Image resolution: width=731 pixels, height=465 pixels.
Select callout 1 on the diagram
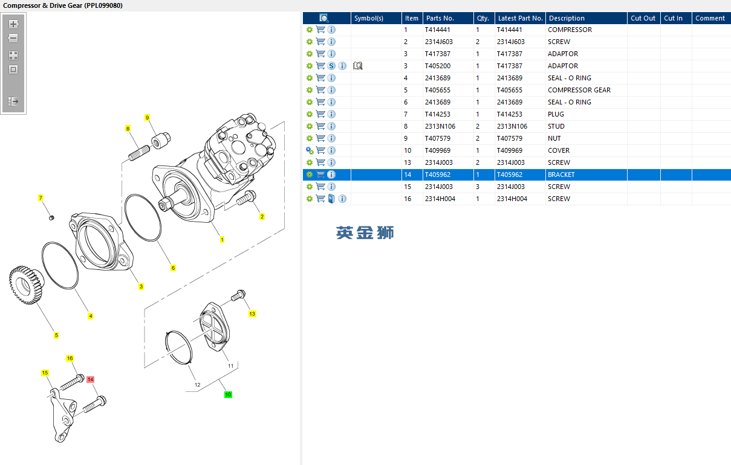pyautogui.click(x=222, y=240)
